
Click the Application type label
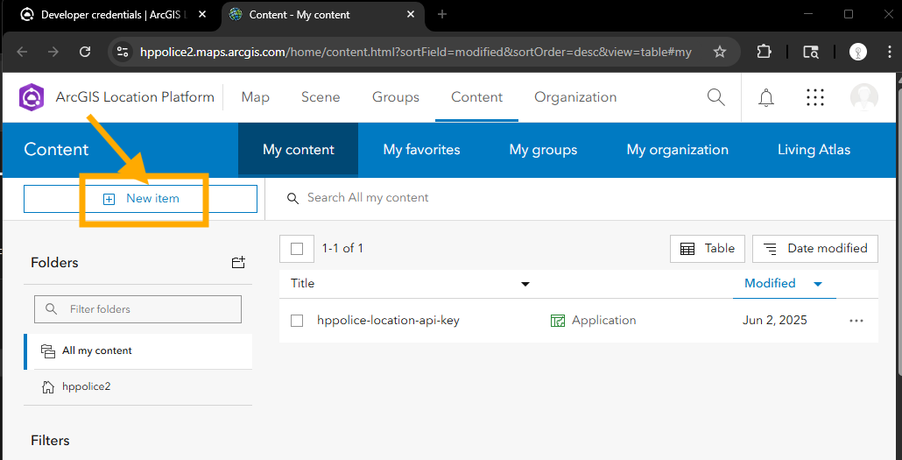[x=604, y=321]
